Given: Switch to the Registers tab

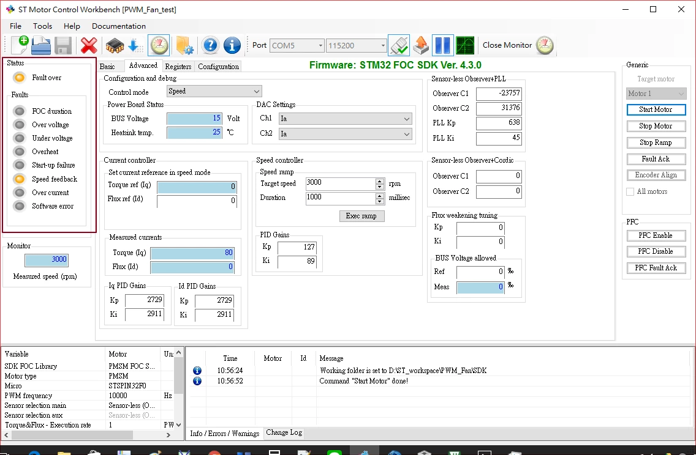Looking at the screenshot, I should pos(178,67).
